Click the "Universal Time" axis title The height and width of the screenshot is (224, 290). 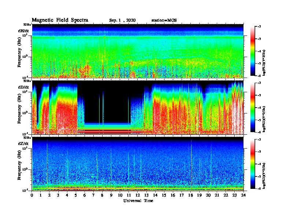(x=138, y=201)
